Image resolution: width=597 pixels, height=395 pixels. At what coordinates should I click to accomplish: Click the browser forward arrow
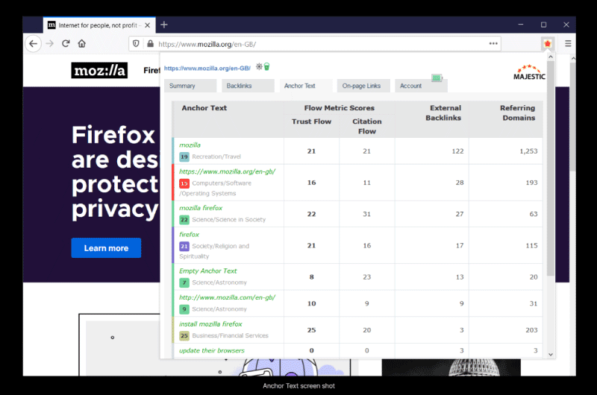50,44
